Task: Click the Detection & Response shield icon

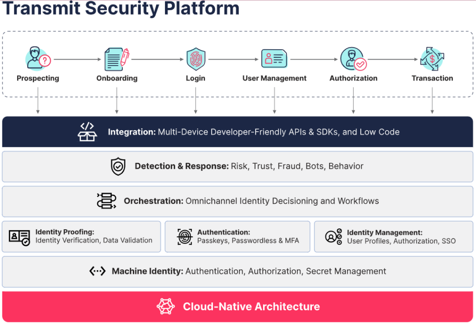Action: pos(118,166)
